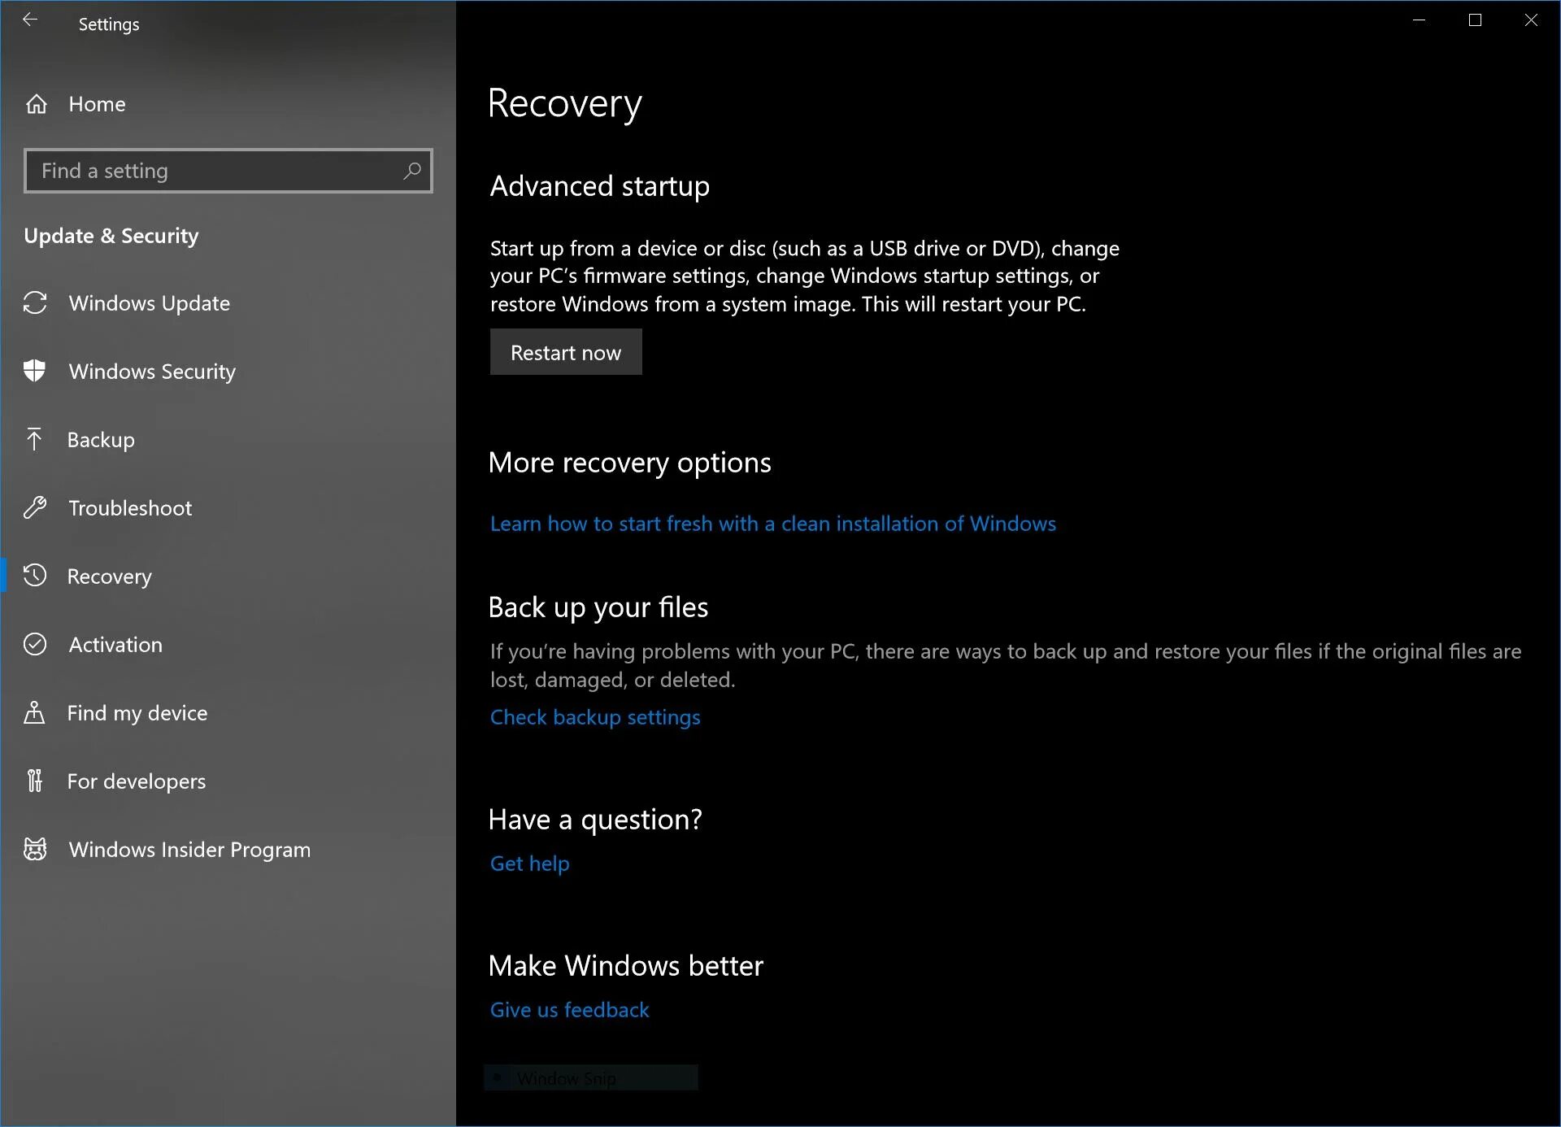Click the search magnifier icon

pos(412,171)
